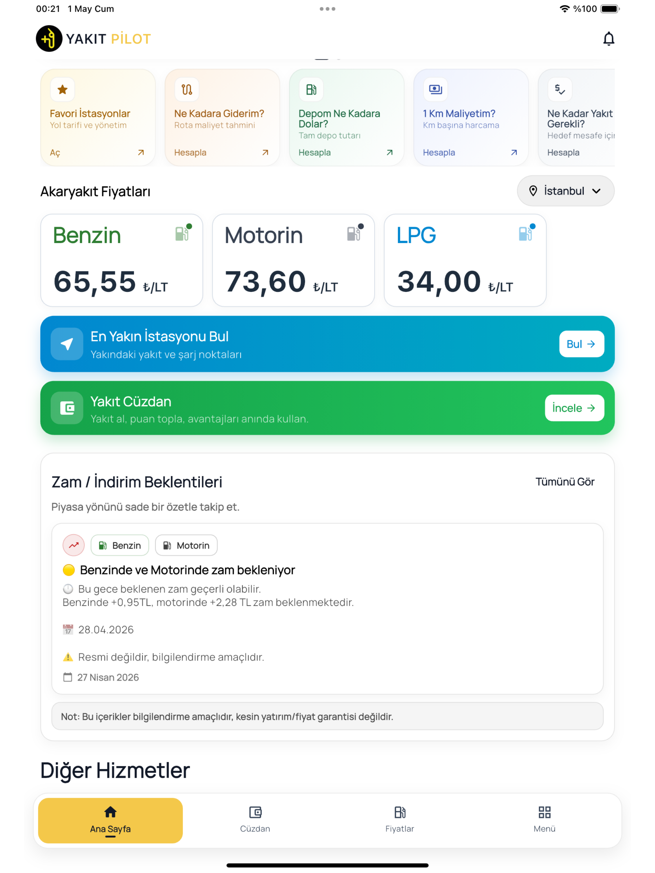The image size is (655, 873).
Task: Tap Hesapla on Ne Kadar Yakıt Gerekli card
Action: tap(563, 152)
